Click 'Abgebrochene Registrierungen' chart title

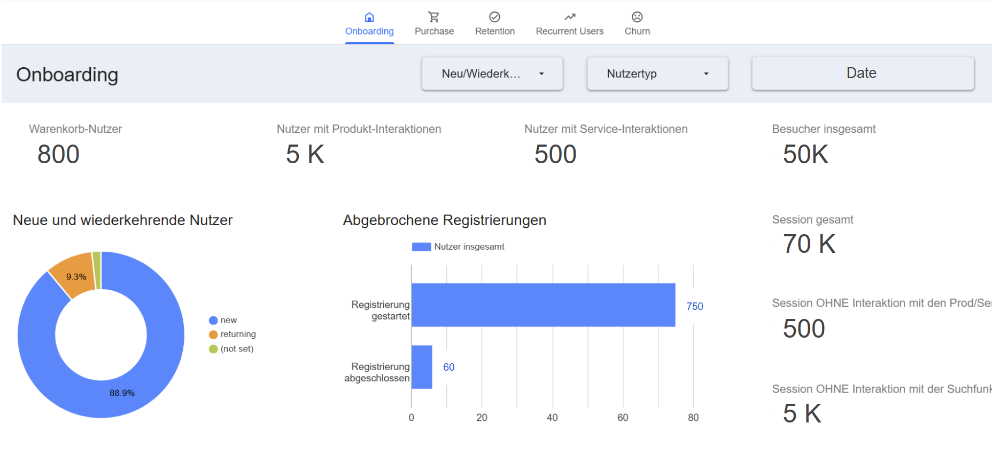point(445,220)
